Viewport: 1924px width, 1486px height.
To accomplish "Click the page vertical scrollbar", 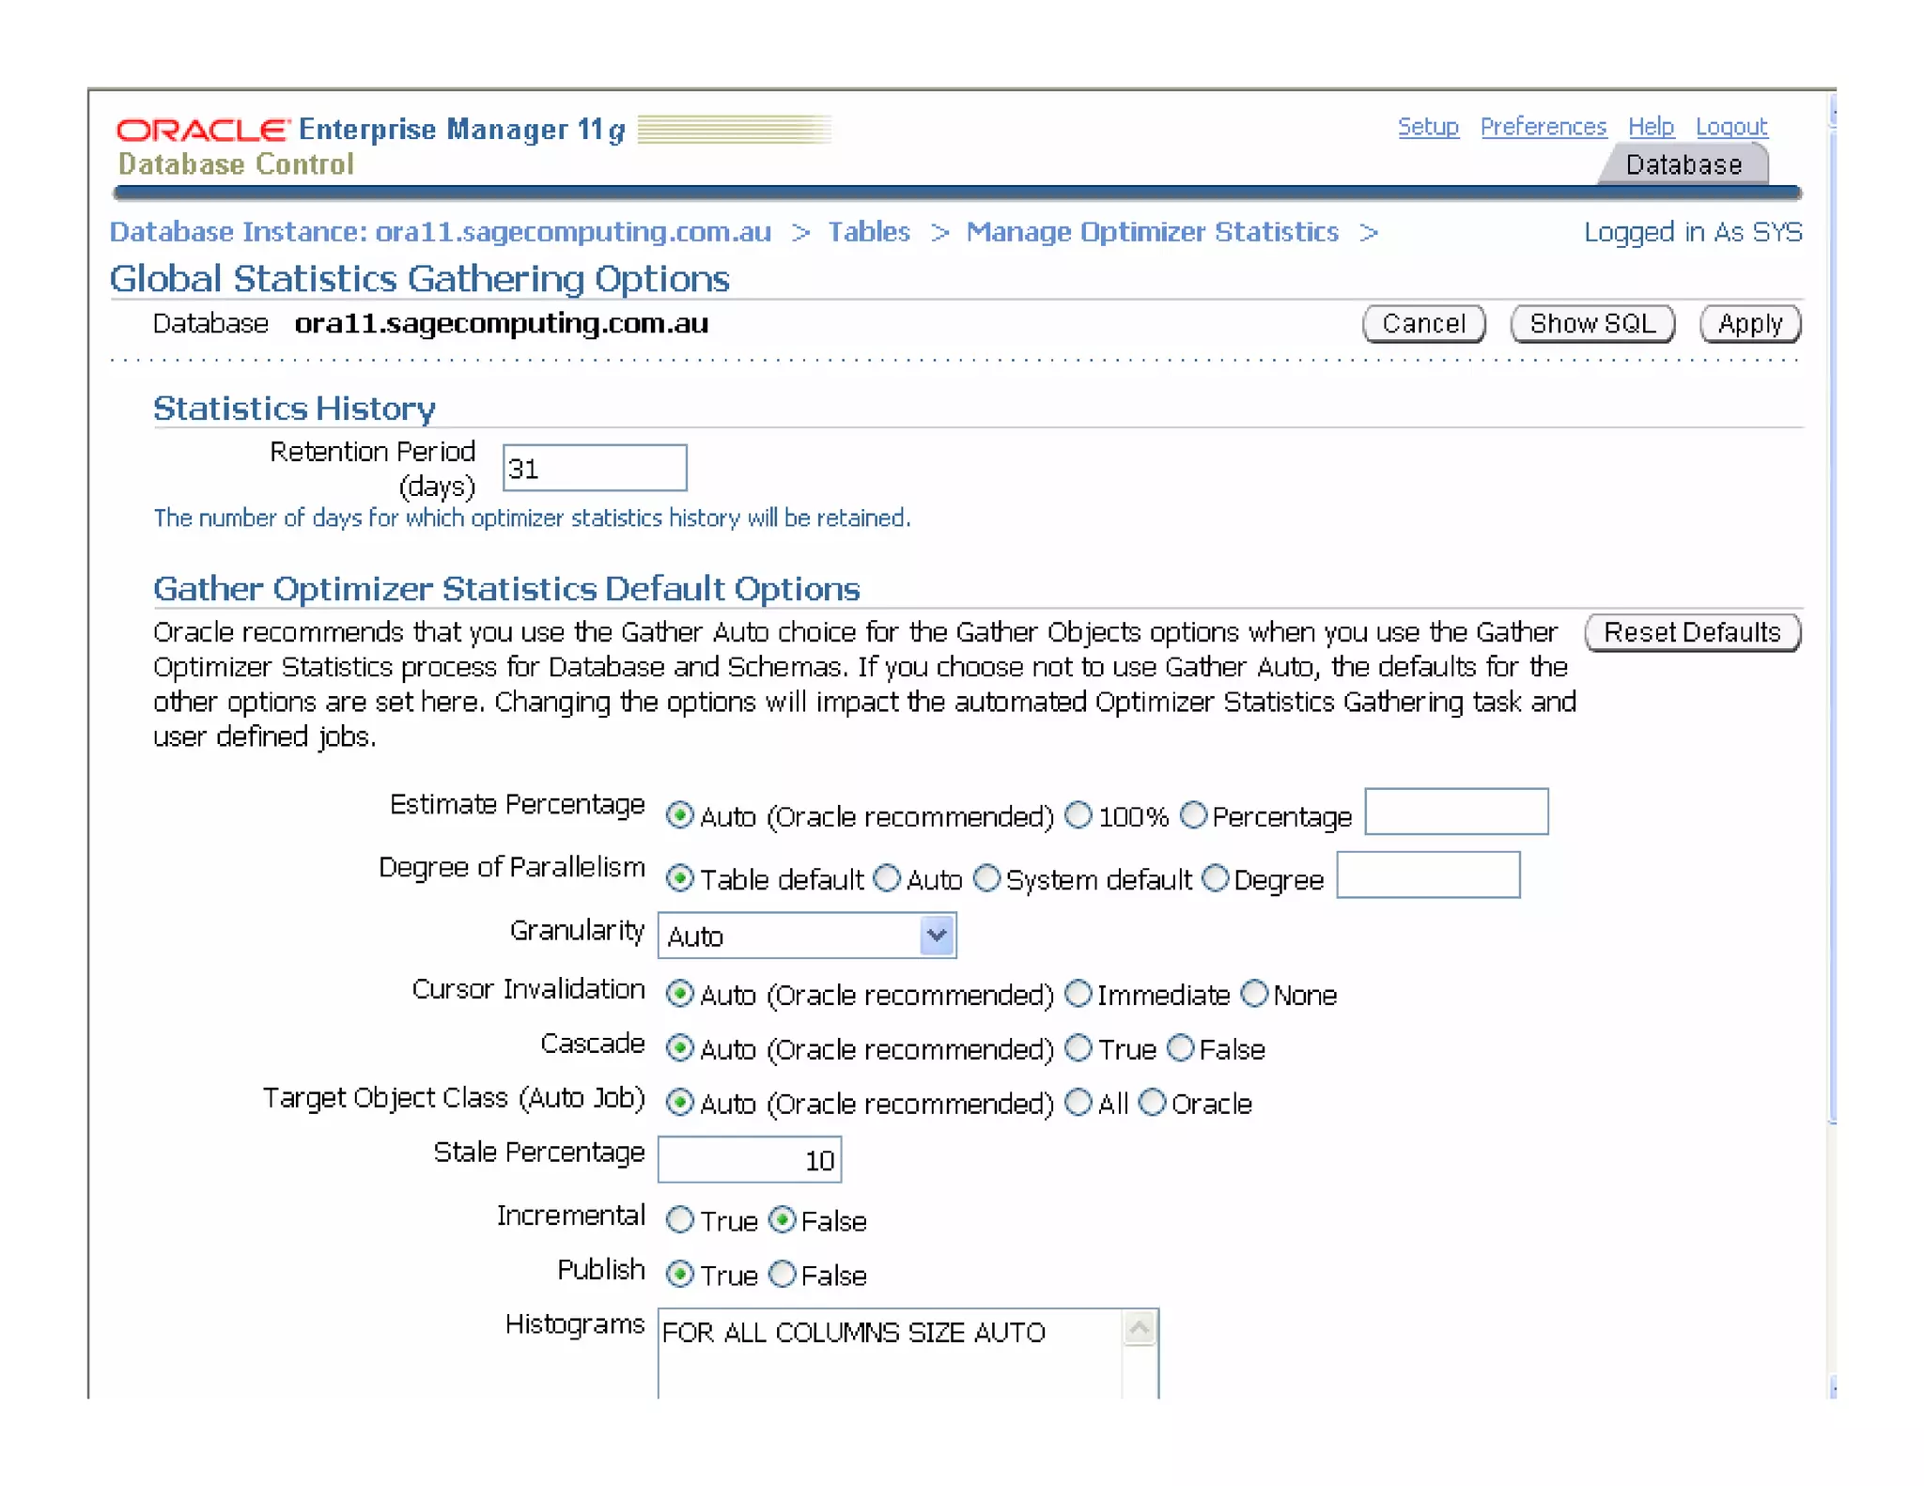I will coord(1832,743).
